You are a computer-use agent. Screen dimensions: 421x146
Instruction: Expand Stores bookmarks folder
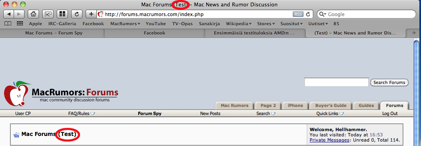[x=266, y=24]
